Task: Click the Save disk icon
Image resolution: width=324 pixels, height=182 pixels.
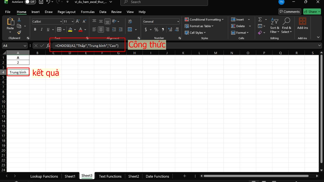Action: coord(41,2)
